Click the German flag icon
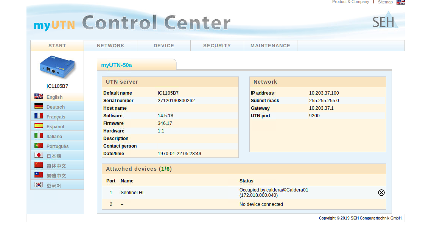Screen dimensions: 434x246 click(x=38, y=106)
